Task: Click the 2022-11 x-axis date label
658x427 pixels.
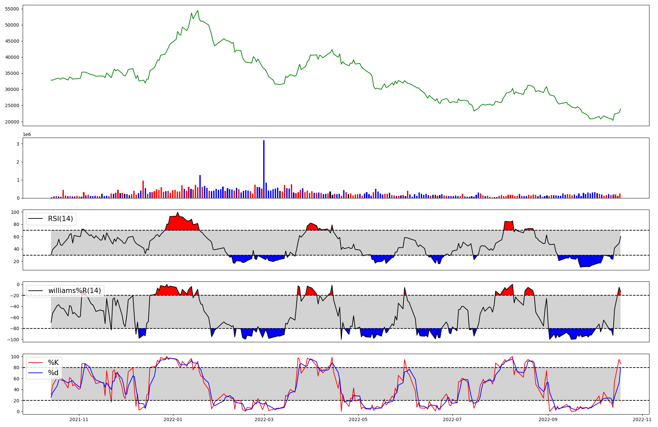Action: pyautogui.click(x=642, y=419)
